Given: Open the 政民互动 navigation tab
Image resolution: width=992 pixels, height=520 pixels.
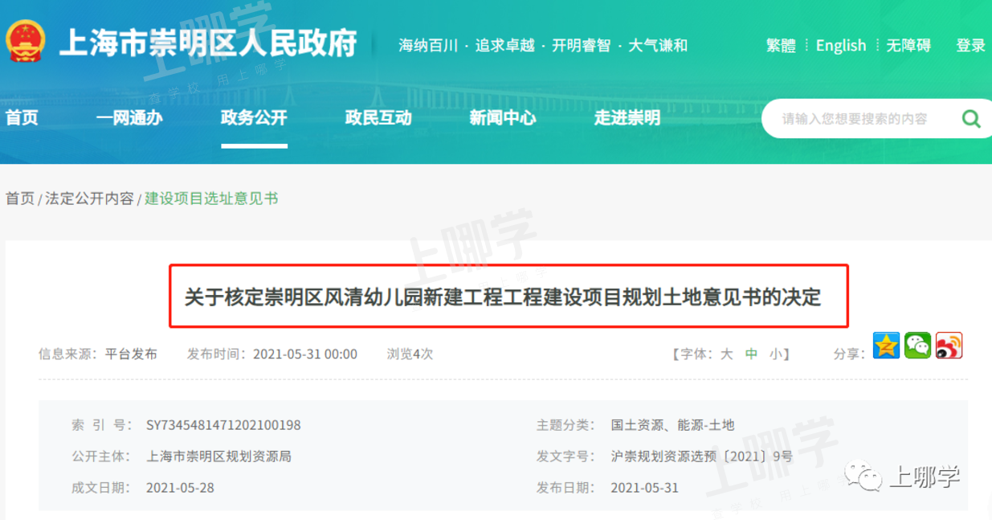Looking at the screenshot, I should tap(378, 118).
